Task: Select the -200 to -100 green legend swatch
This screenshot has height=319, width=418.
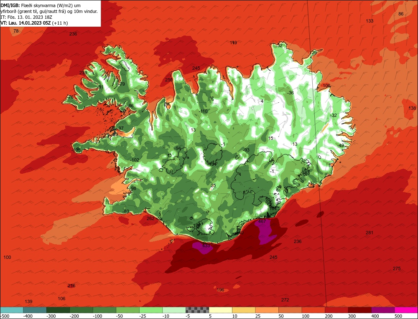Action: click(82, 310)
